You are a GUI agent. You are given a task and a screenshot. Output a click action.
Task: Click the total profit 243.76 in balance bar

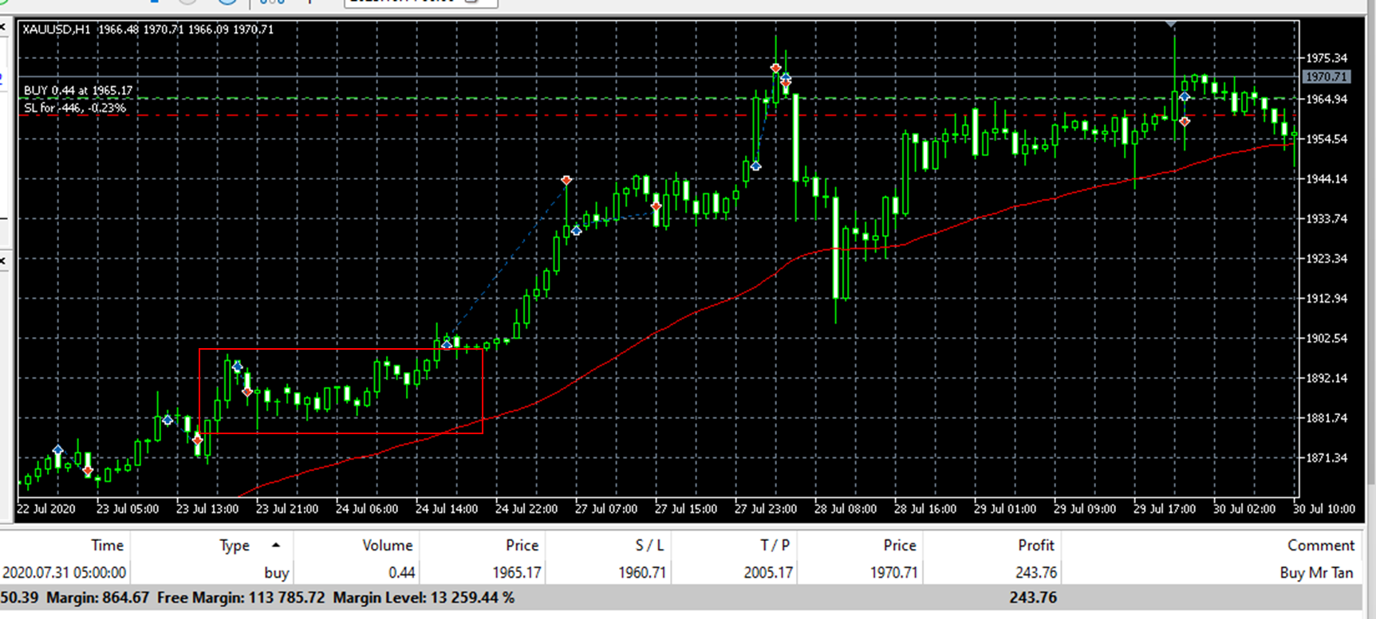(1033, 597)
